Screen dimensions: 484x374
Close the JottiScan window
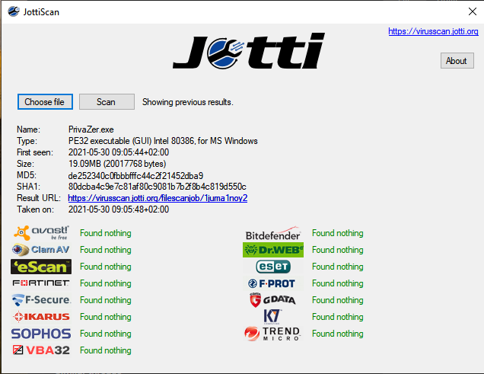point(473,11)
